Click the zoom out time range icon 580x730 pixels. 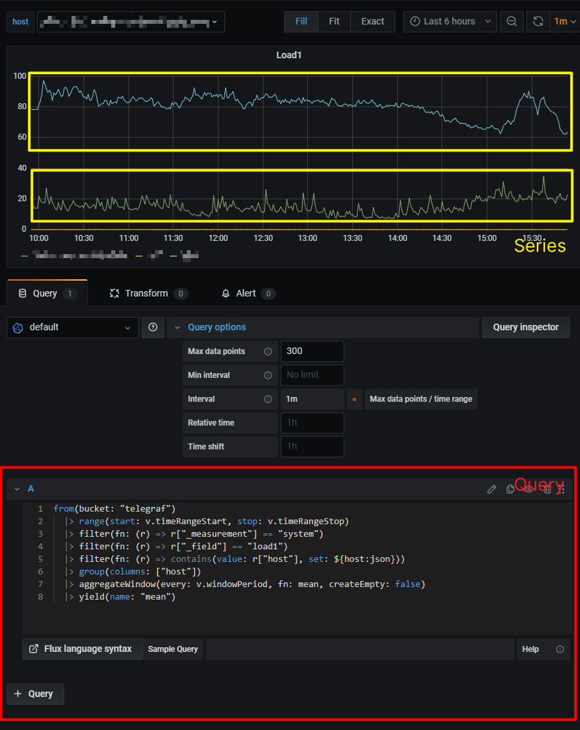(512, 21)
